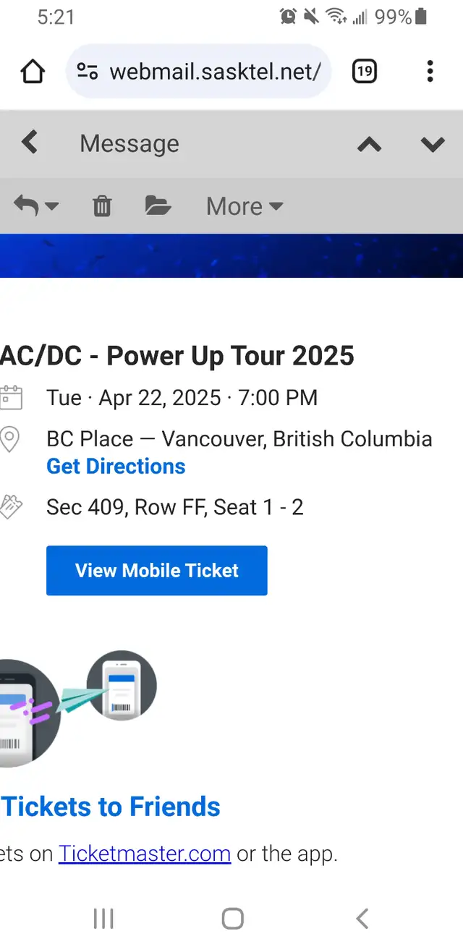Open the Ticketmaster.com link
Screen dimensions: 463x952
click(145, 854)
